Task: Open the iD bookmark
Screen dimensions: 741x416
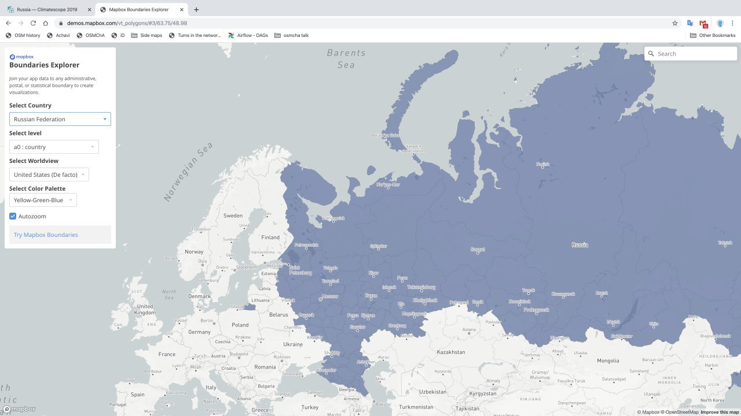Action: click(x=118, y=35)
